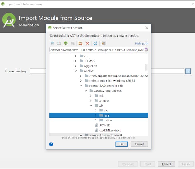This screenshot has height=169, width=195.
Task: Click the path text field
Action: (x=96, y=50)
